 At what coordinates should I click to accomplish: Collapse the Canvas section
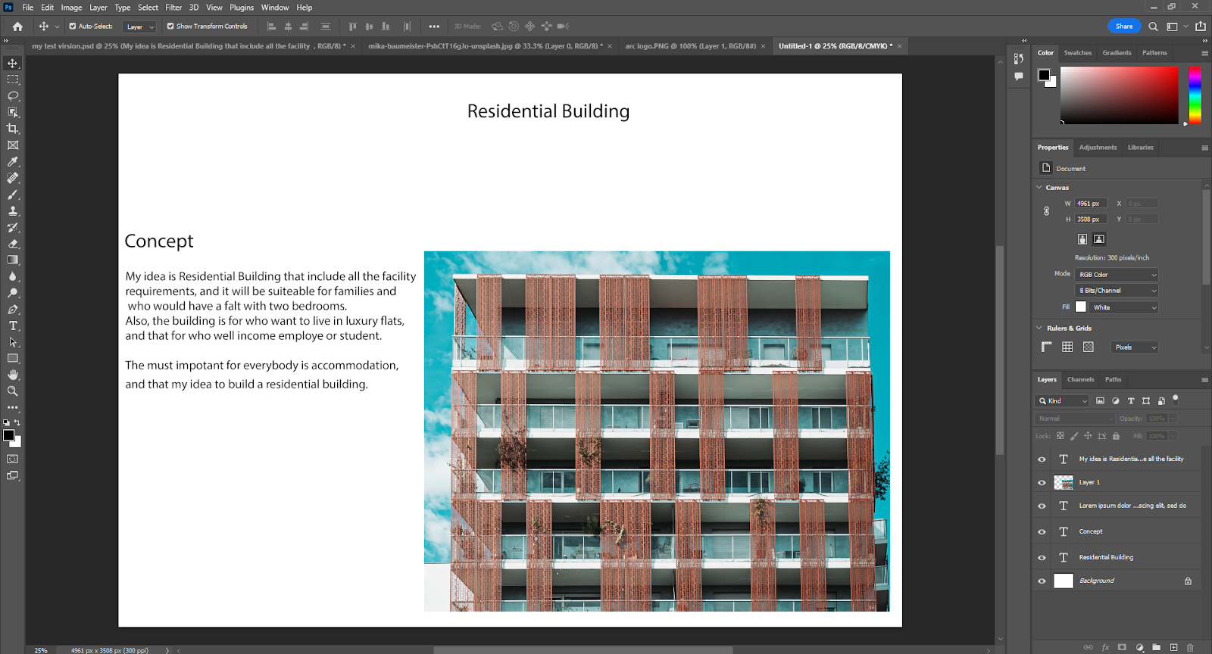[x=1039, y=188]
